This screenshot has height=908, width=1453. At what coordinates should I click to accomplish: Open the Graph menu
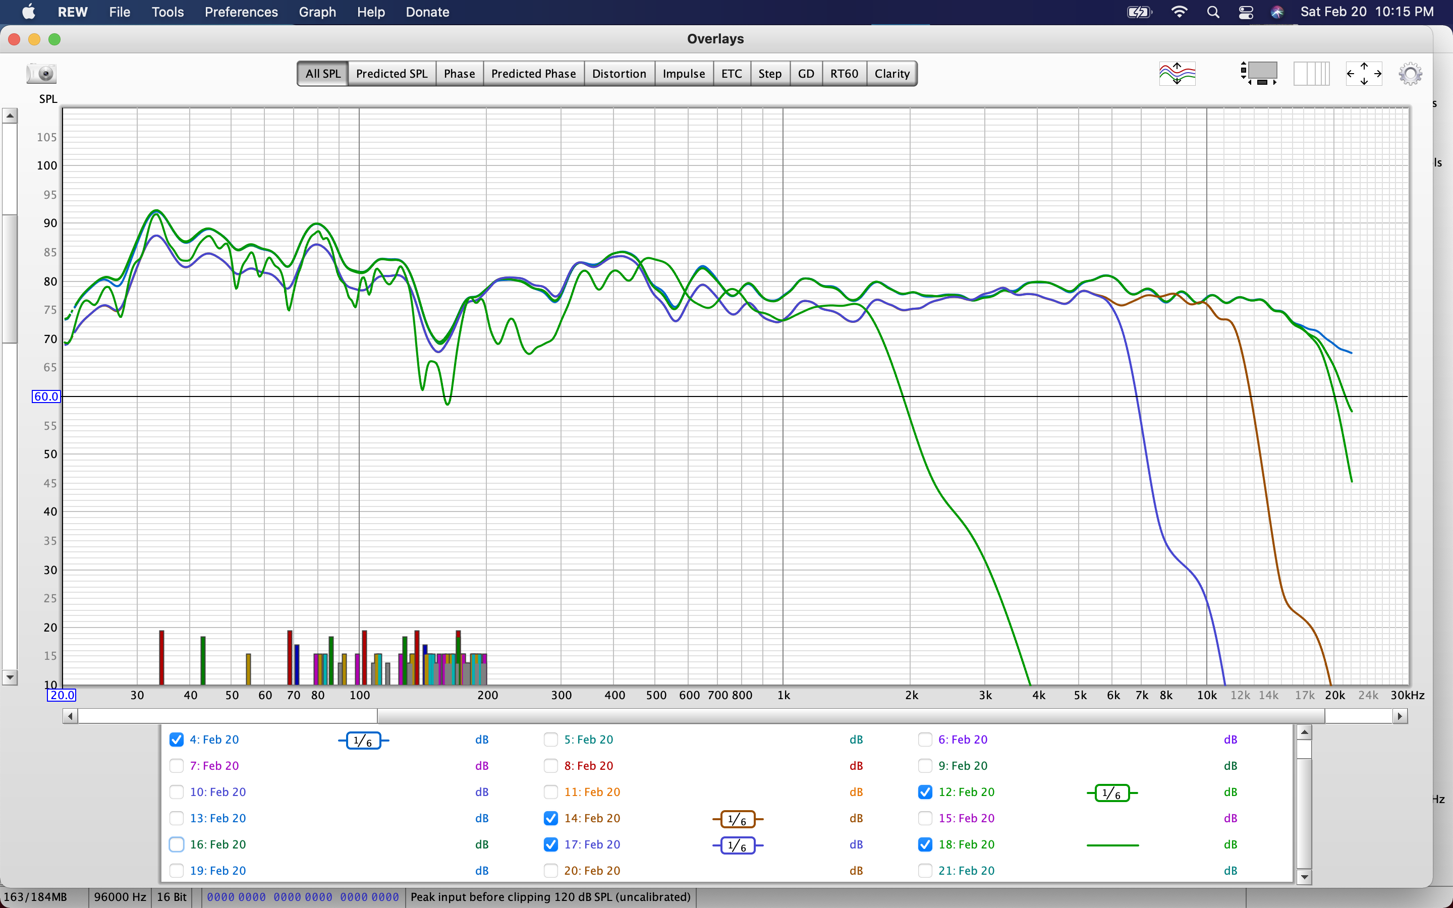click(x=317, y=12)
